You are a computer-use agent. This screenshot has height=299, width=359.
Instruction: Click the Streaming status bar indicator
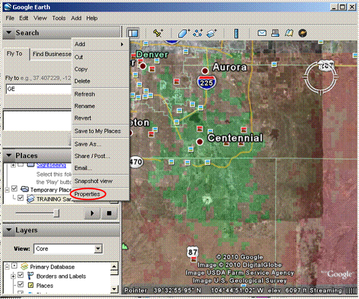click(x=326, y=290)
